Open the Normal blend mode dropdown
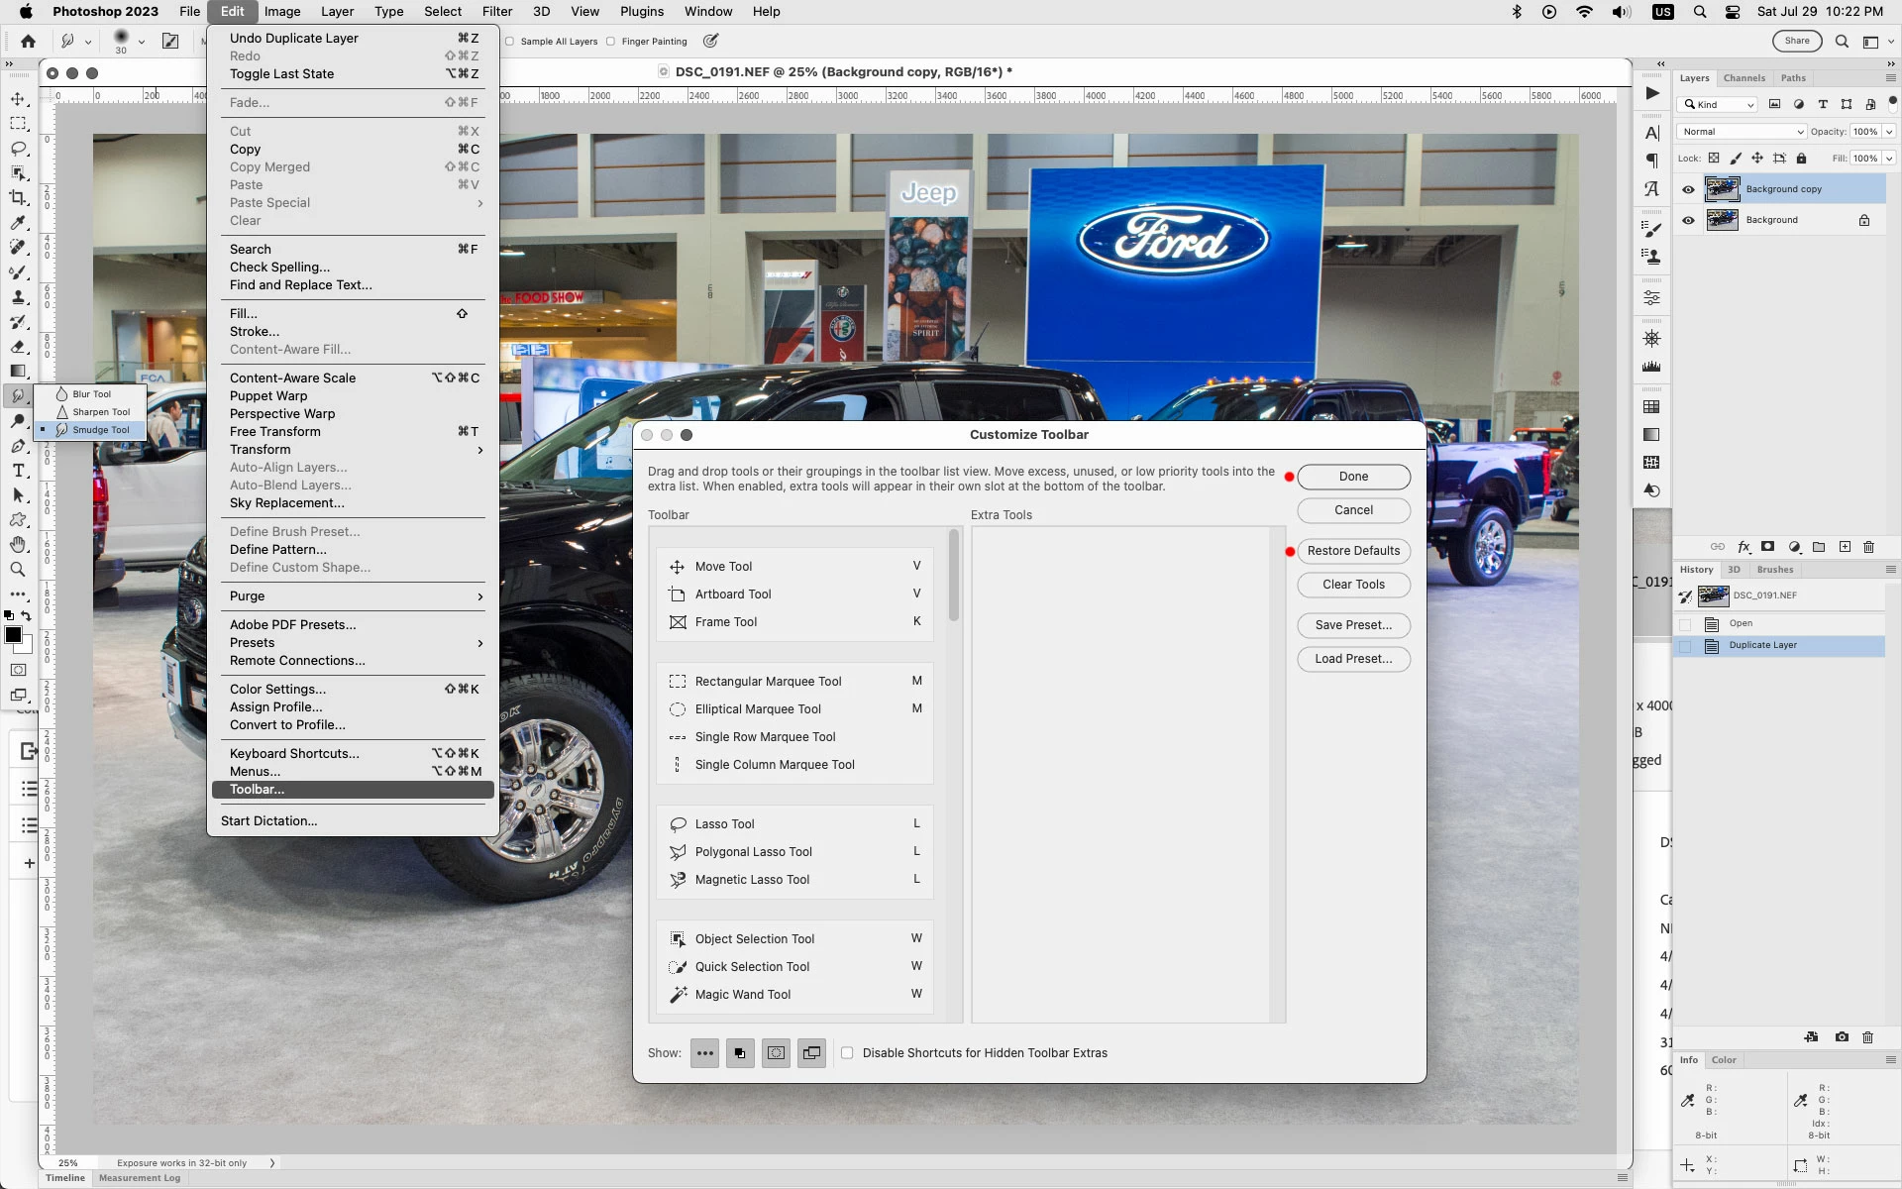The width and height of the screenshot is (1902, 1189). [1741, 132]
